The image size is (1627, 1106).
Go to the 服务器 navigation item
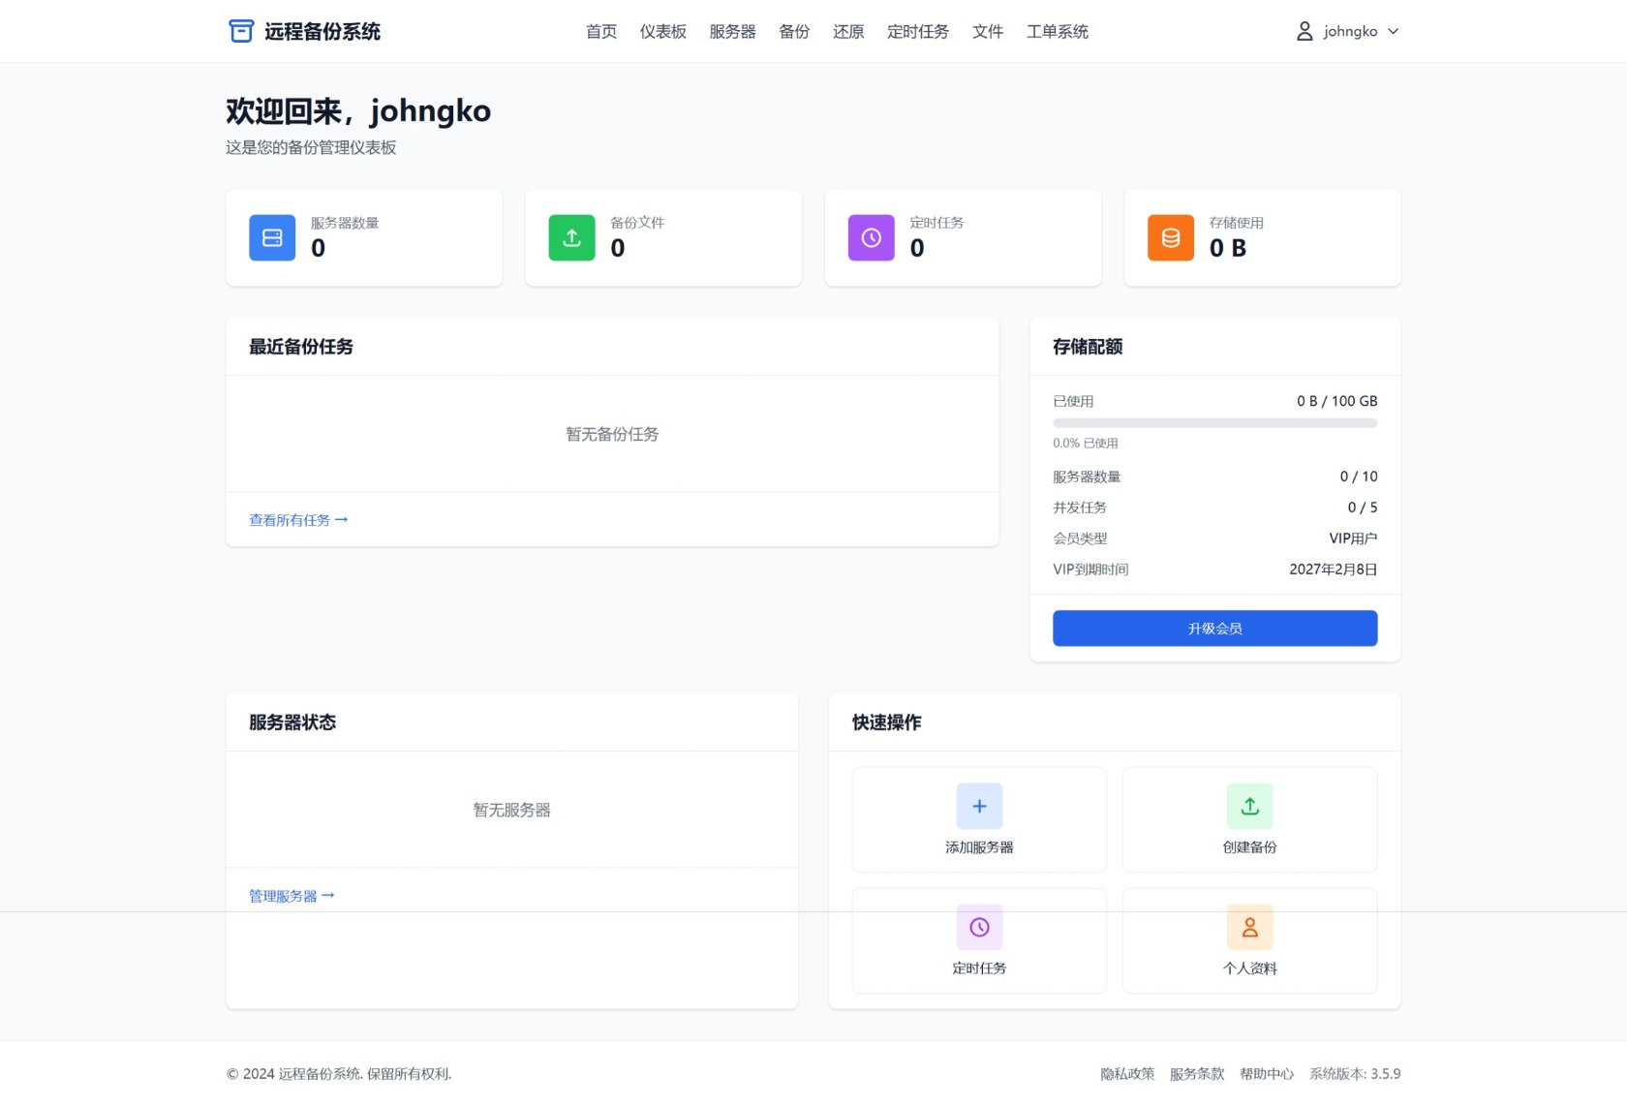(x=732, y=31)
